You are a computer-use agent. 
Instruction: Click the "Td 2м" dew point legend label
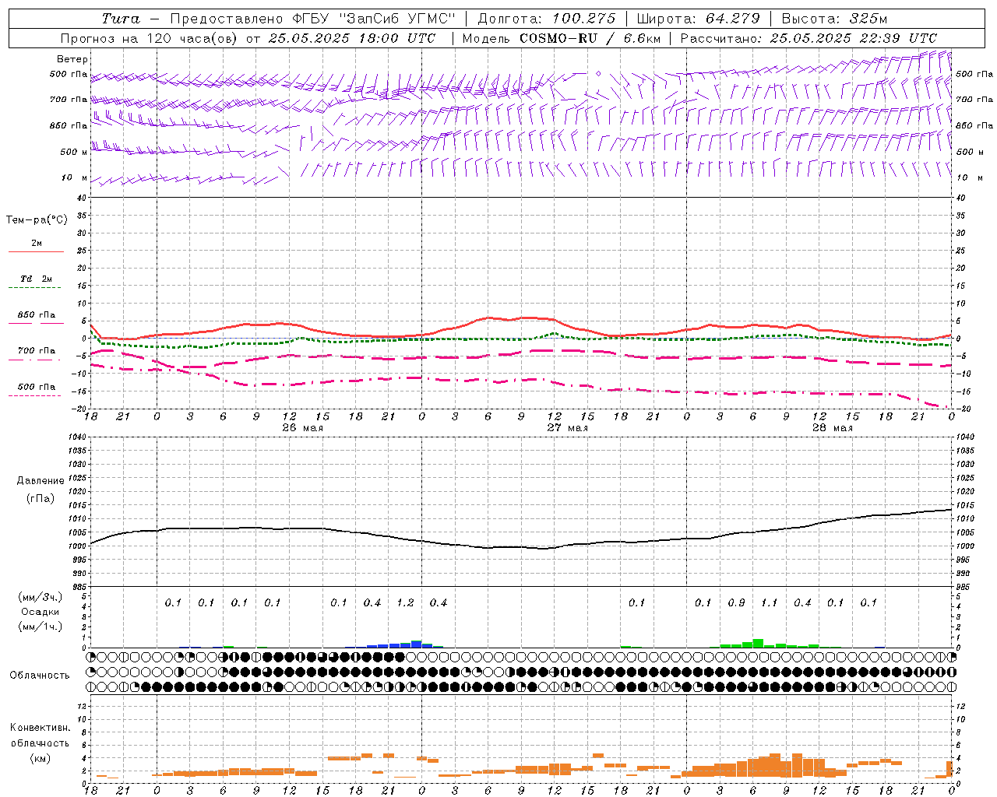pos(37,279)
